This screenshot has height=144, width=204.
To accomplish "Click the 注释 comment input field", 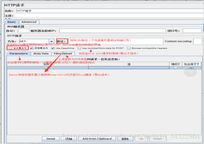I will click(109, 16).
